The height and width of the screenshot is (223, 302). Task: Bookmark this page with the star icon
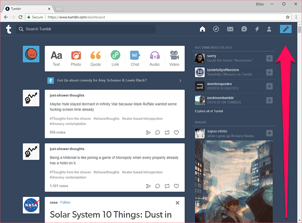[288, 17]
